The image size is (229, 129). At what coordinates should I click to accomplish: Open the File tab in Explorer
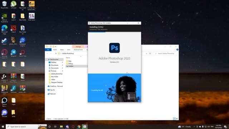(x=48, y=50)
